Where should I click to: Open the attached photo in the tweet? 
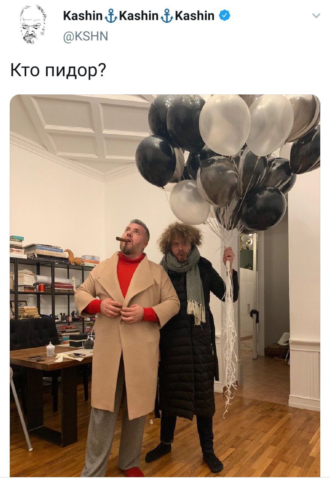[x=165, y=286]
